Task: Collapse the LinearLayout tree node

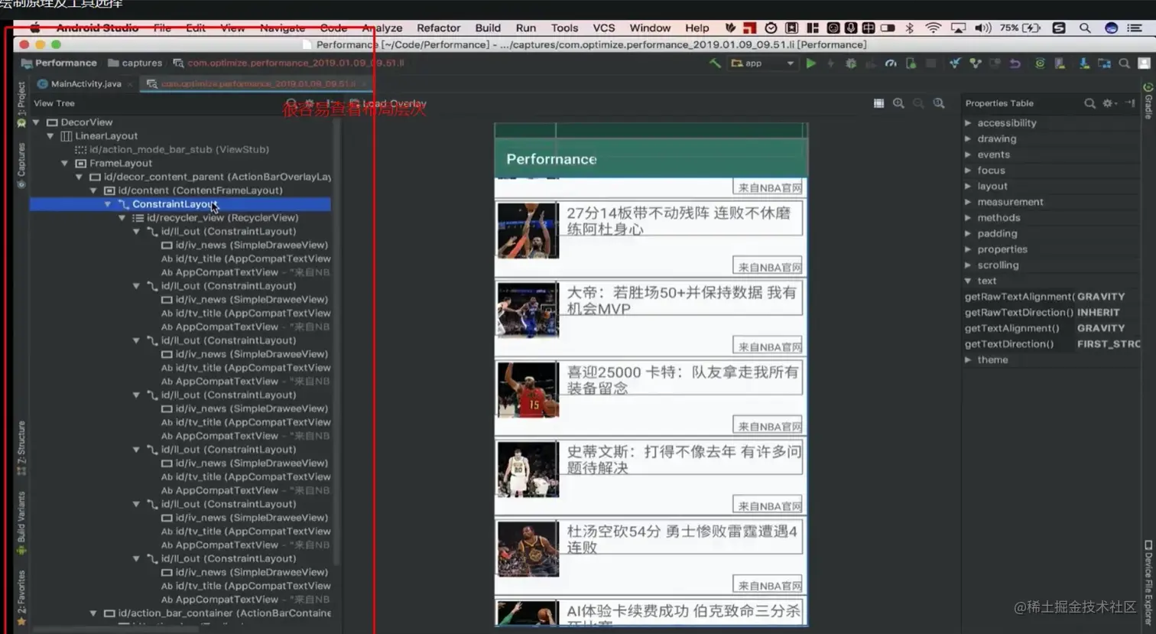Action: pyautogui.click(x=50, y=136)
